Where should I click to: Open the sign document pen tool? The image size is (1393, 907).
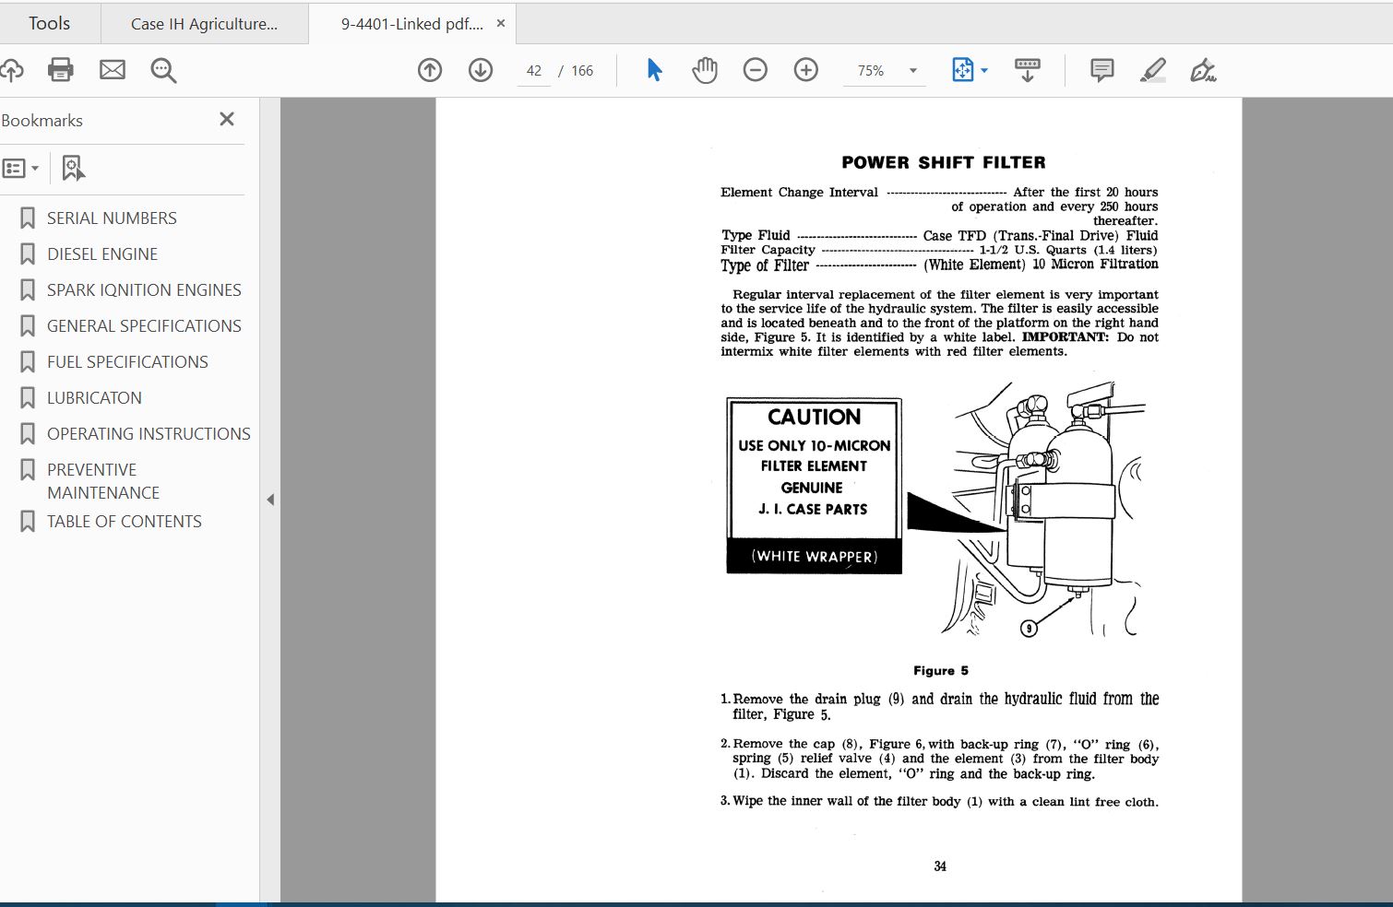1203,70
